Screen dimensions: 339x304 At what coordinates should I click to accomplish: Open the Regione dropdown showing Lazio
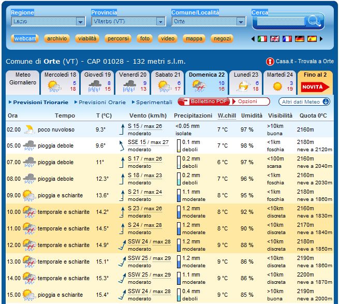[48, 21]
